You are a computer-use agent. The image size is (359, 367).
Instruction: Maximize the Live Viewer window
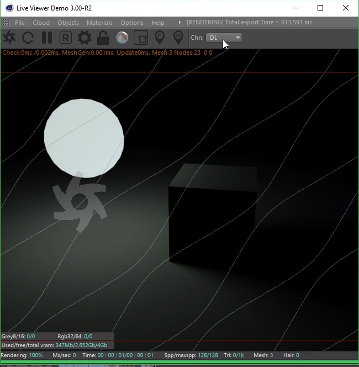click(320, 8)
